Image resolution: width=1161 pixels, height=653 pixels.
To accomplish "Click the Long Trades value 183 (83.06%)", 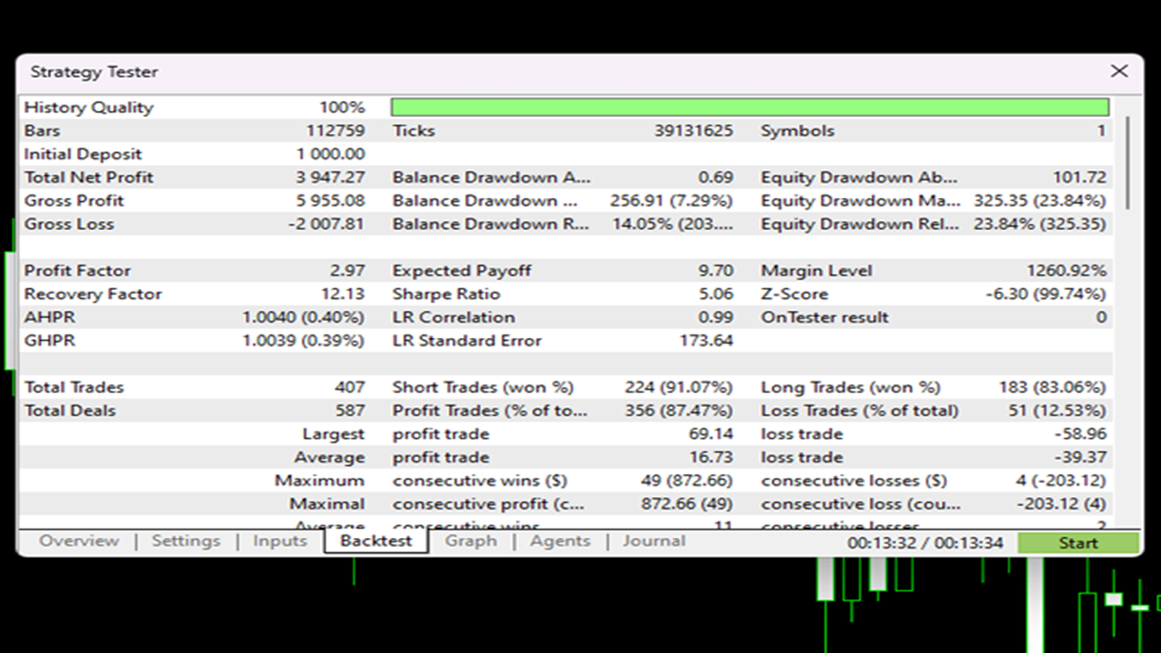I will (x=1052, y=387).
